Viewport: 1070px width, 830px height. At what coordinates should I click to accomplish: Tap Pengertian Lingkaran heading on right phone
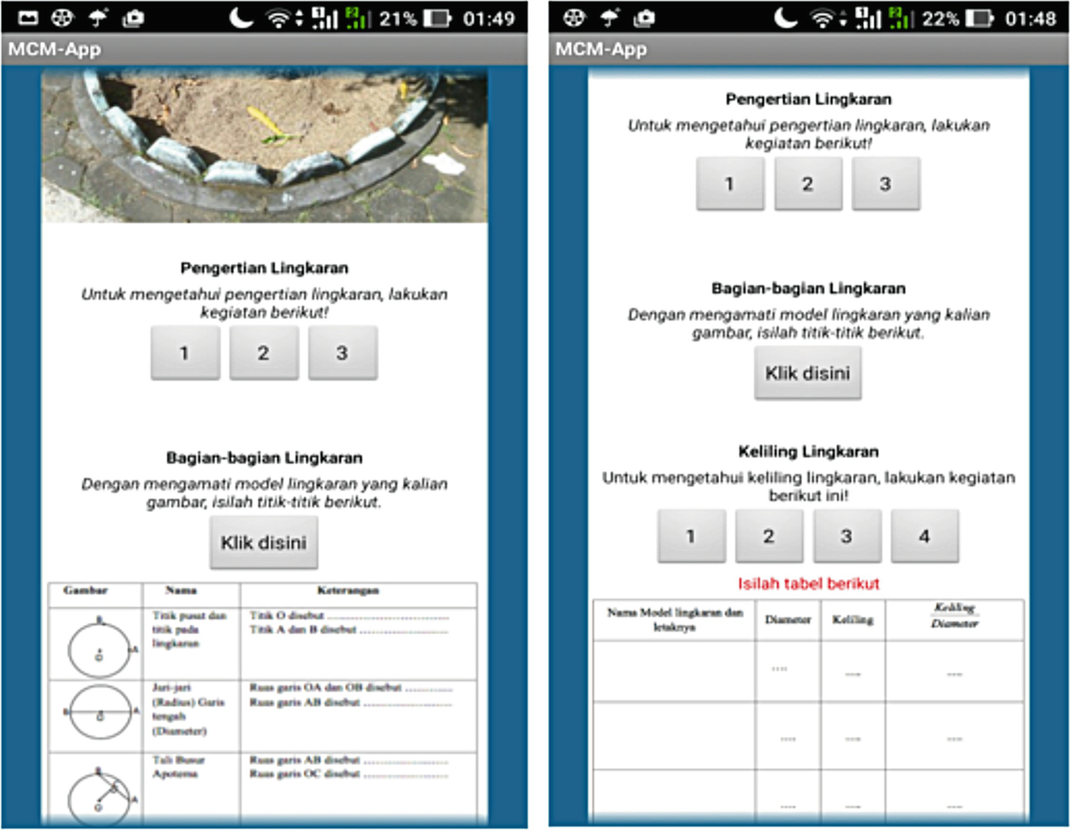[808, 99]
